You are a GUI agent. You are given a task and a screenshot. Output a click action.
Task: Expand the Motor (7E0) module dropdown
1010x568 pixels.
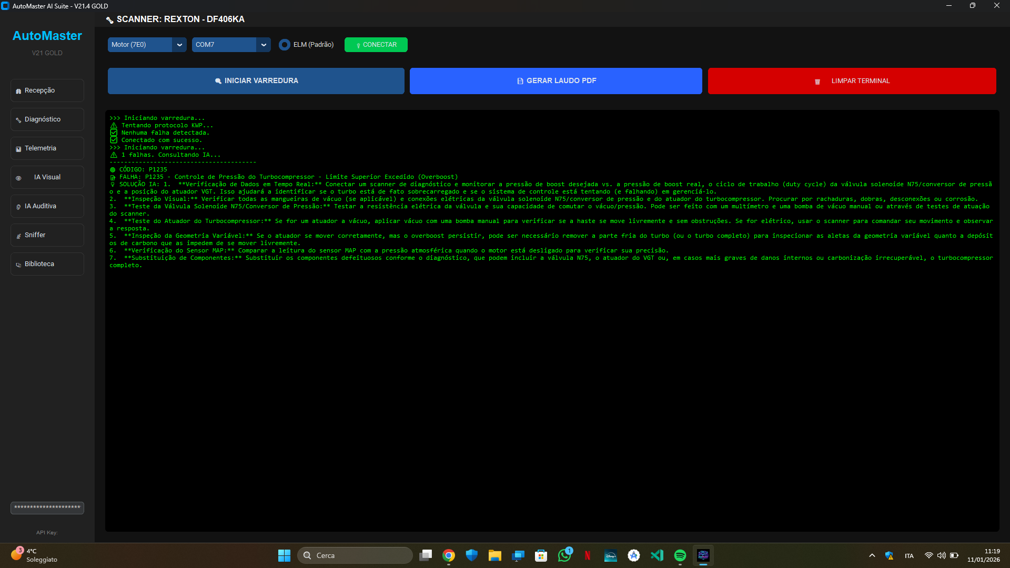179,45
